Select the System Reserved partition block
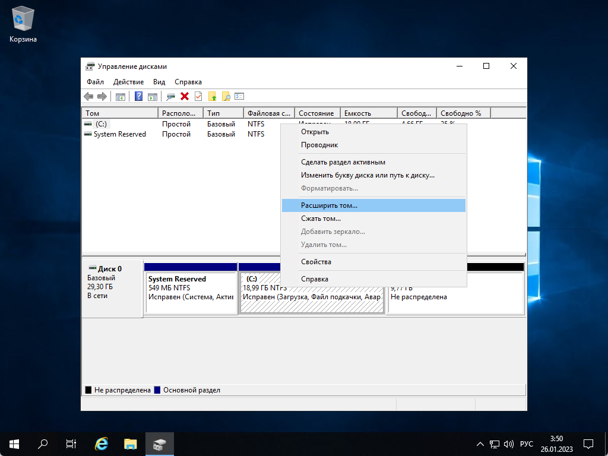 click(190, 294)
